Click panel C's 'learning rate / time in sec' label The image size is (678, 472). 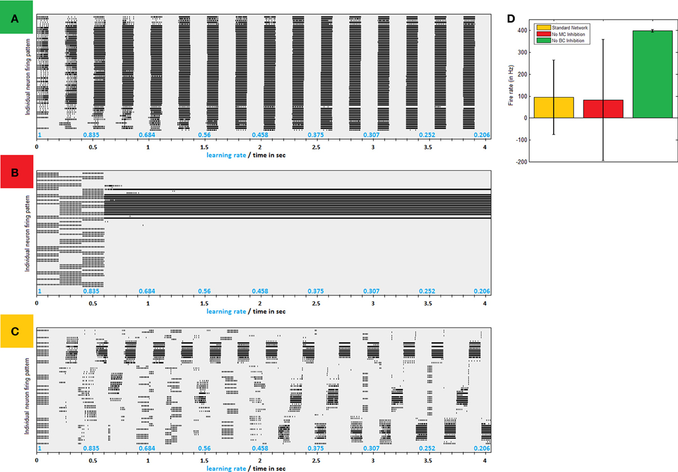(x=246, y=467)
